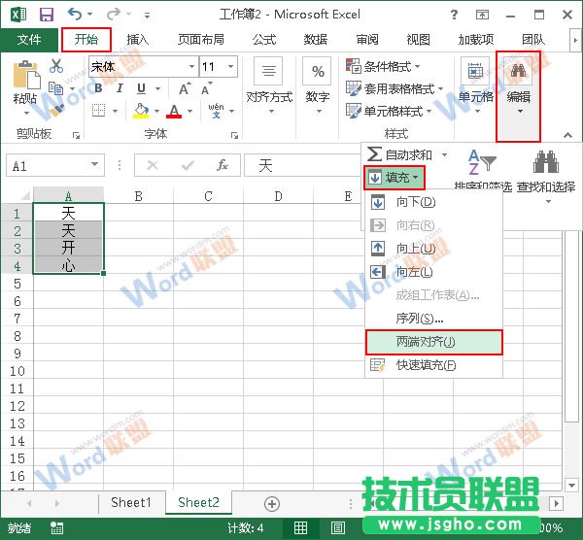Screen dimensions: 583x540
Task: Switch to Page Layout view in the status bar
Action: tap(337, 527)
